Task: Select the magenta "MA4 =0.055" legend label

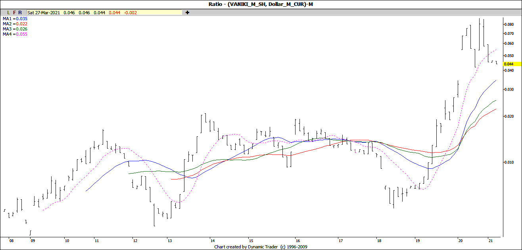Action: [15, 34]
